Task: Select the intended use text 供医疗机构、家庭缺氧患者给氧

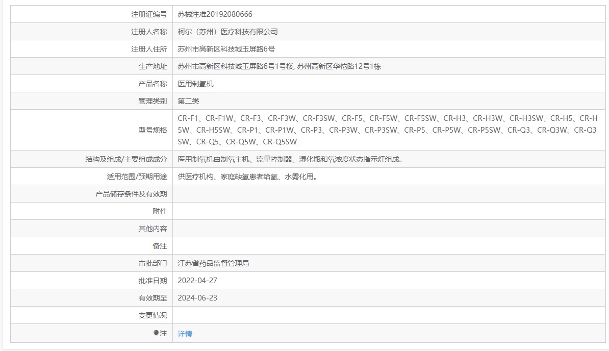Action: pos(248,177)
